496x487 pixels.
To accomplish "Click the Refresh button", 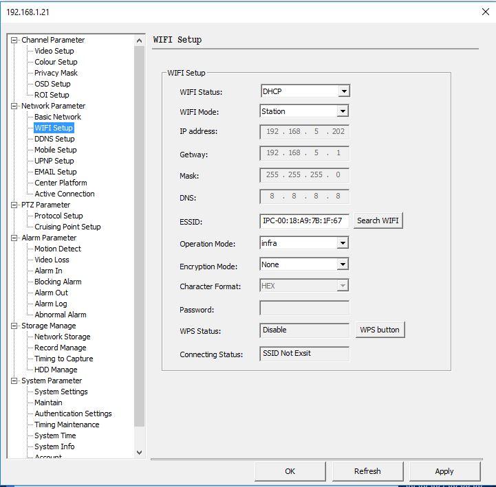I will (x=367, y=471).
